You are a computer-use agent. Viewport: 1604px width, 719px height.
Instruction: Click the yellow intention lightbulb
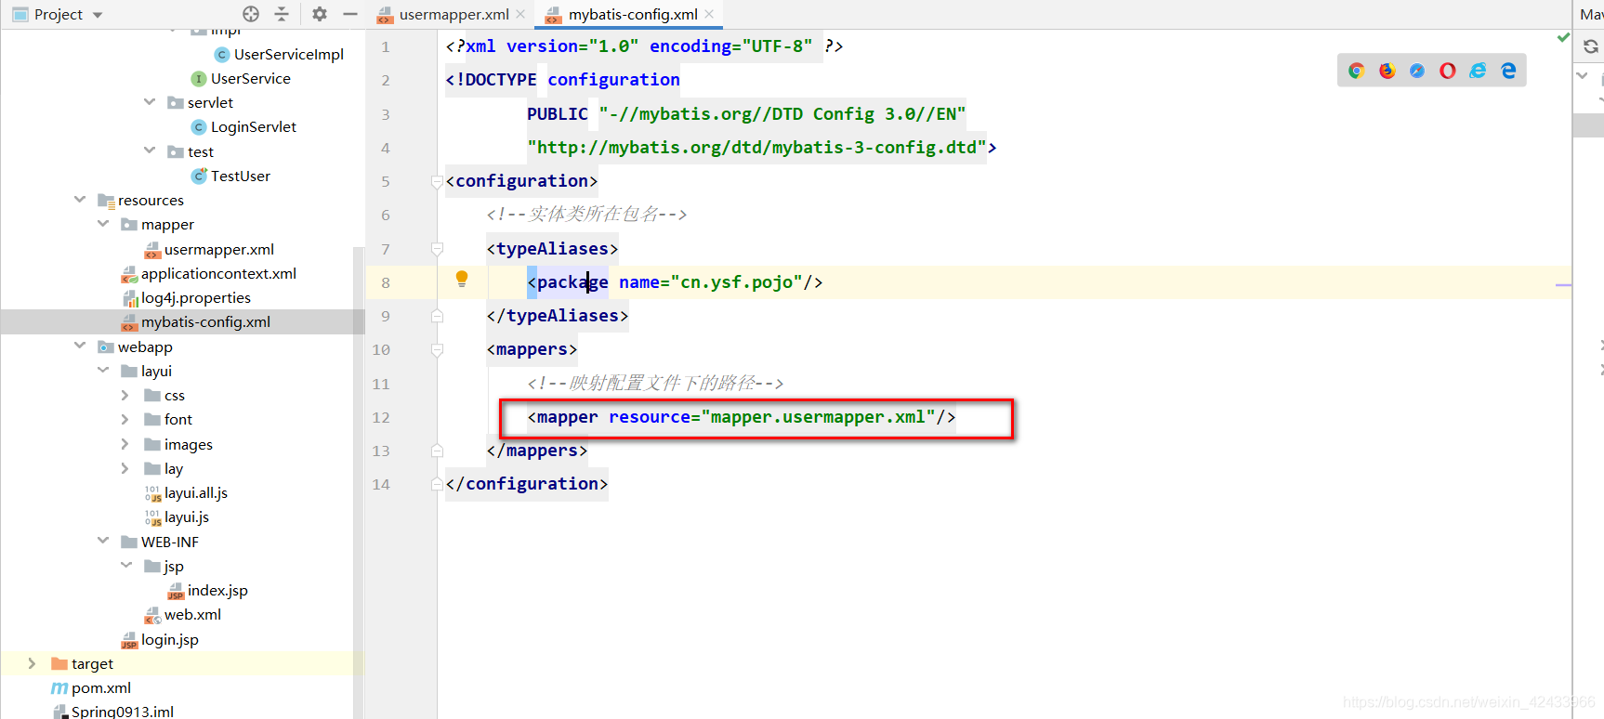462,279
